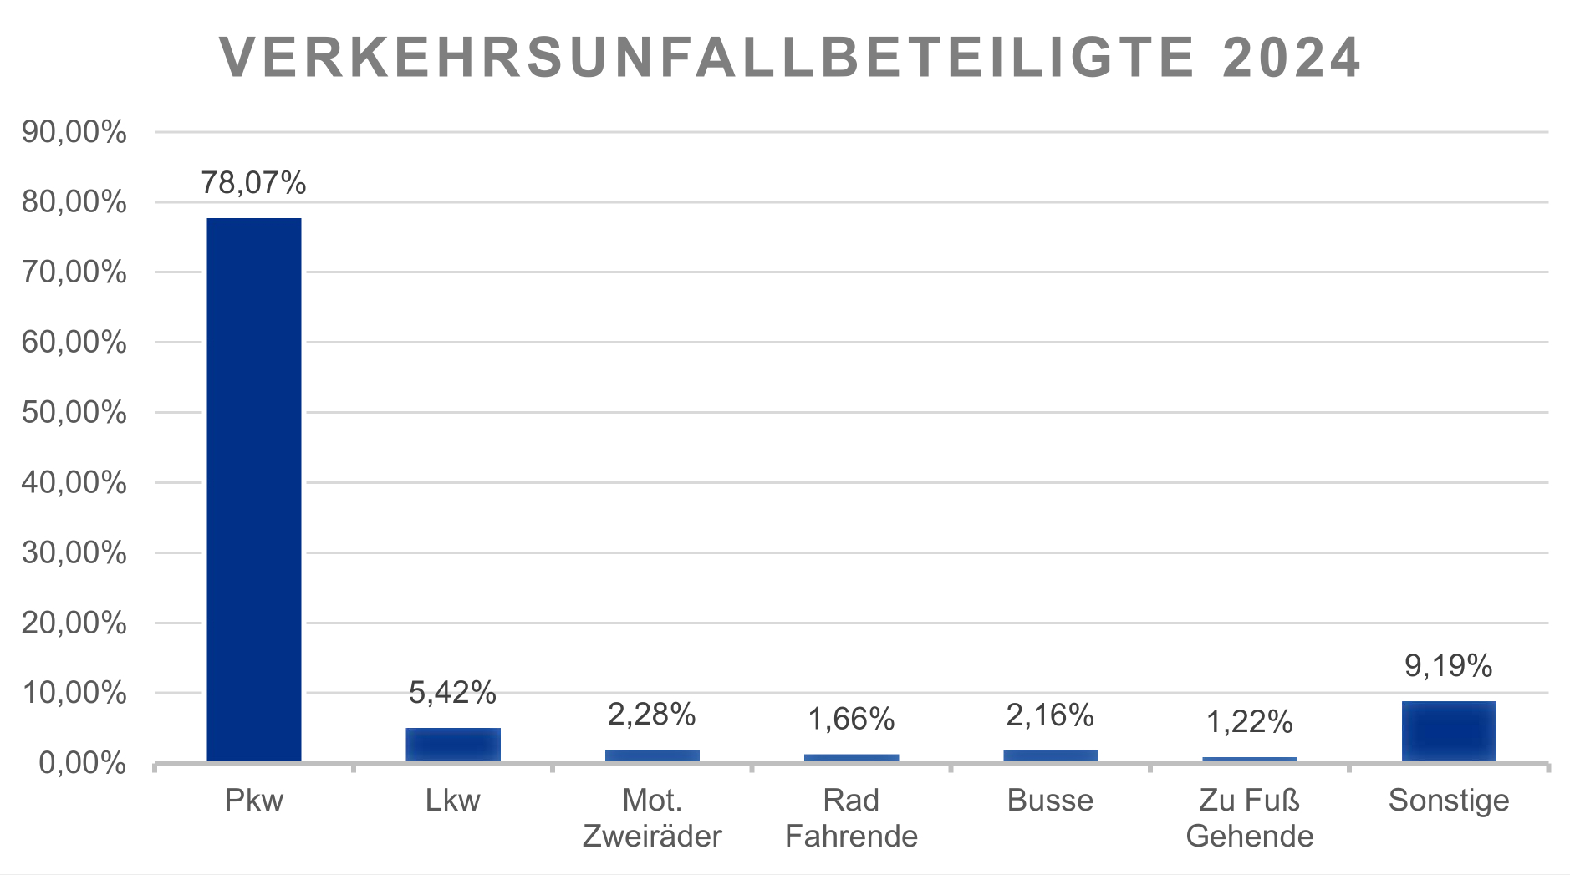Image resolution: width=1570 pixels, height=875 pixels.
Task: Click the 2,28% data label
Action: [652, 714]
